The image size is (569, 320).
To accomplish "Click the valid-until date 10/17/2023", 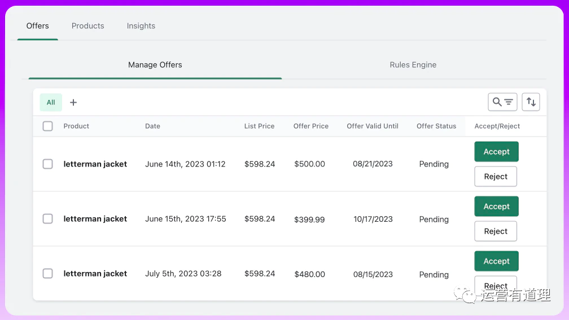I will (373, 219).
